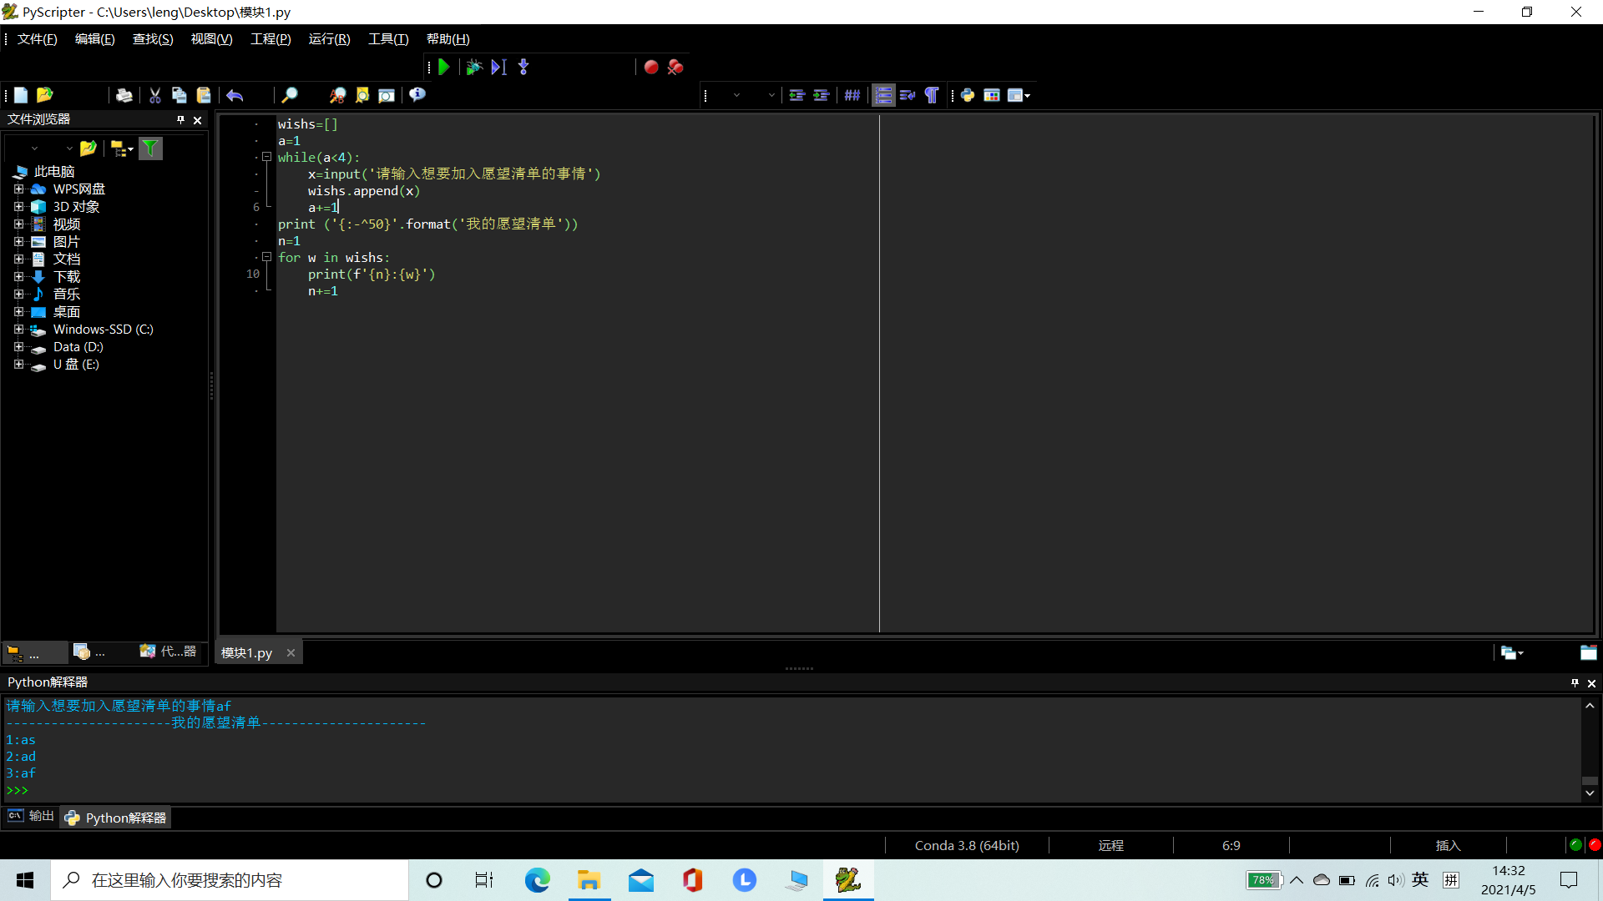Click the Undo arrow icon

[x=235, y=96]
